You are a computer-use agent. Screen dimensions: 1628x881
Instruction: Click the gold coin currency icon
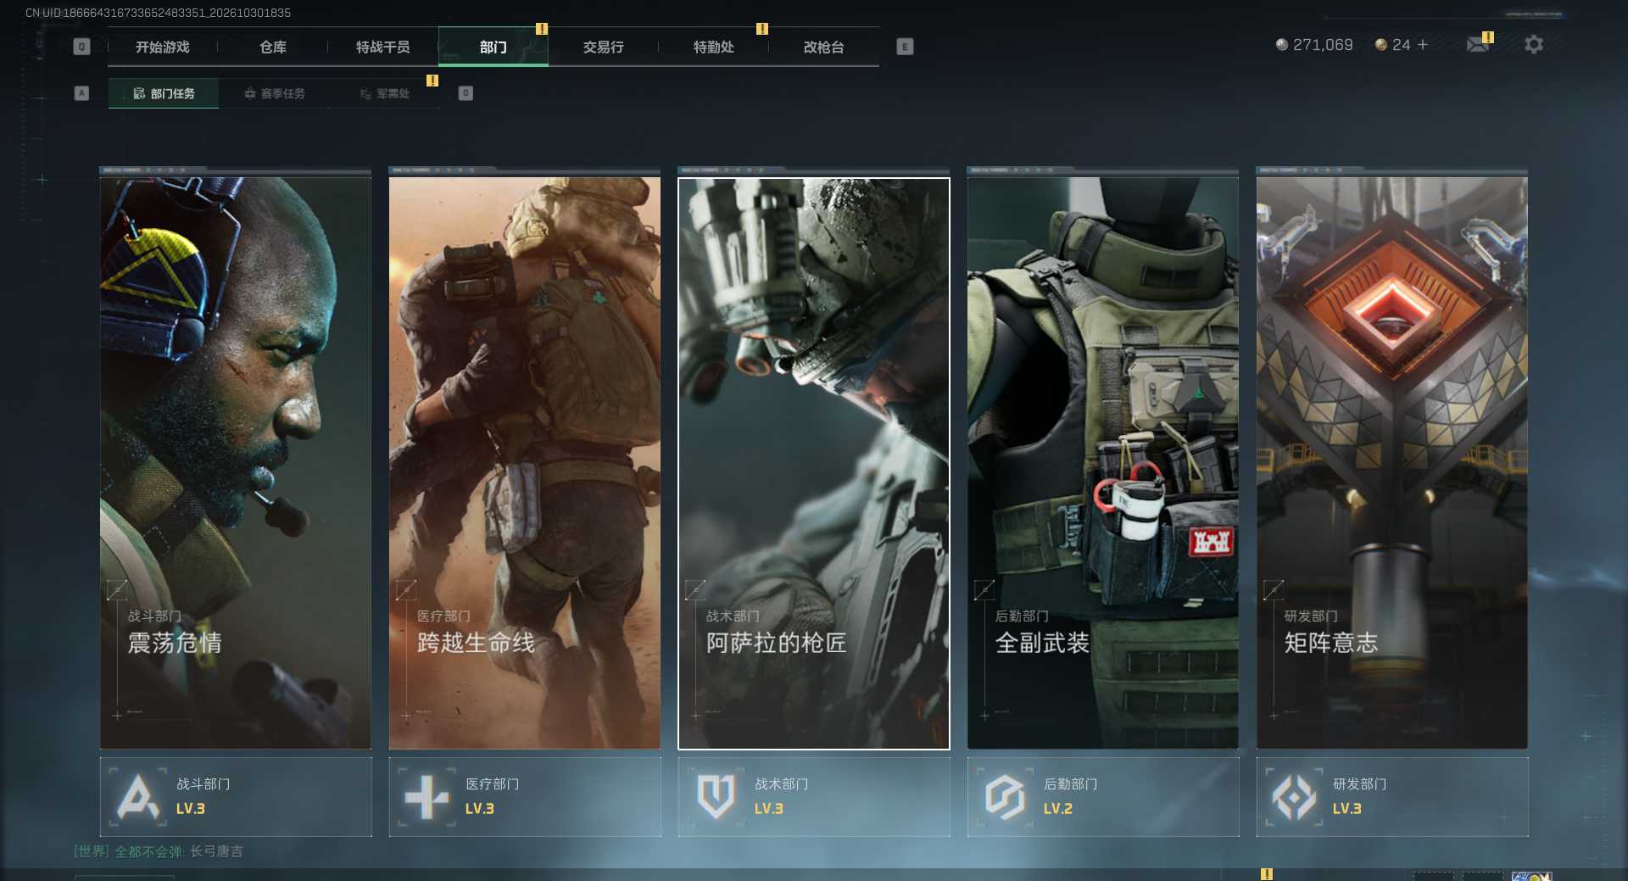click(x=1380, y=44)
